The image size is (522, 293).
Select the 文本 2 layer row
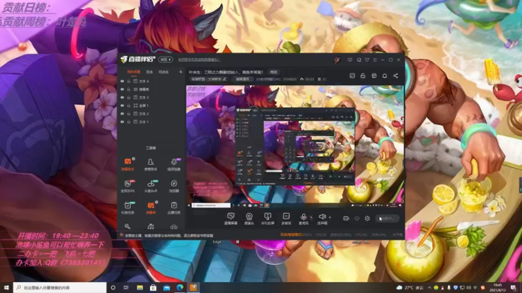pos(152,113)
